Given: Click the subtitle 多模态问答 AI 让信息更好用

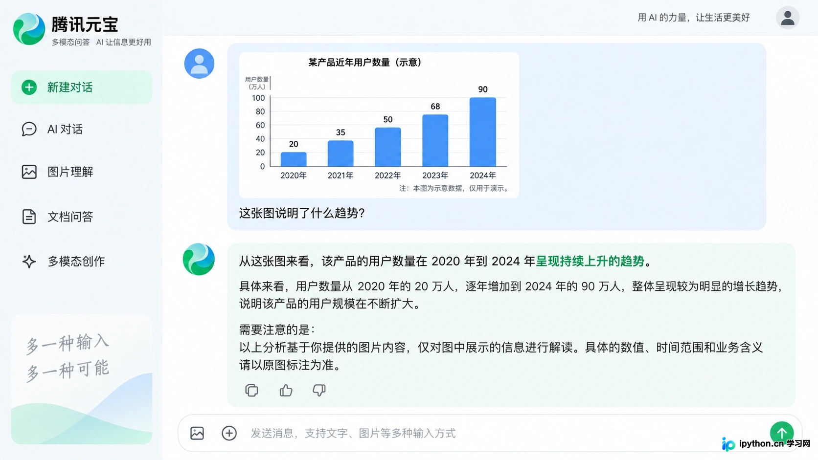Looking at the screenshot, I should tap(101, 42).
